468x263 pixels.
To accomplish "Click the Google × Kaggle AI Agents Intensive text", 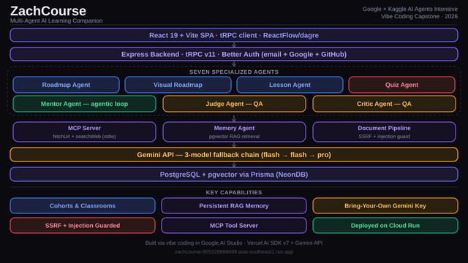I will pyautogui.click(x=409, y=9).
